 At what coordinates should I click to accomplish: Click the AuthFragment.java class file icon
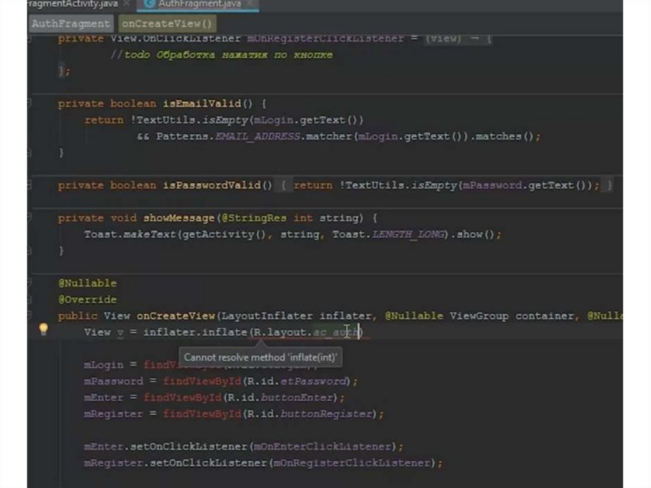(x=150, y=4)
